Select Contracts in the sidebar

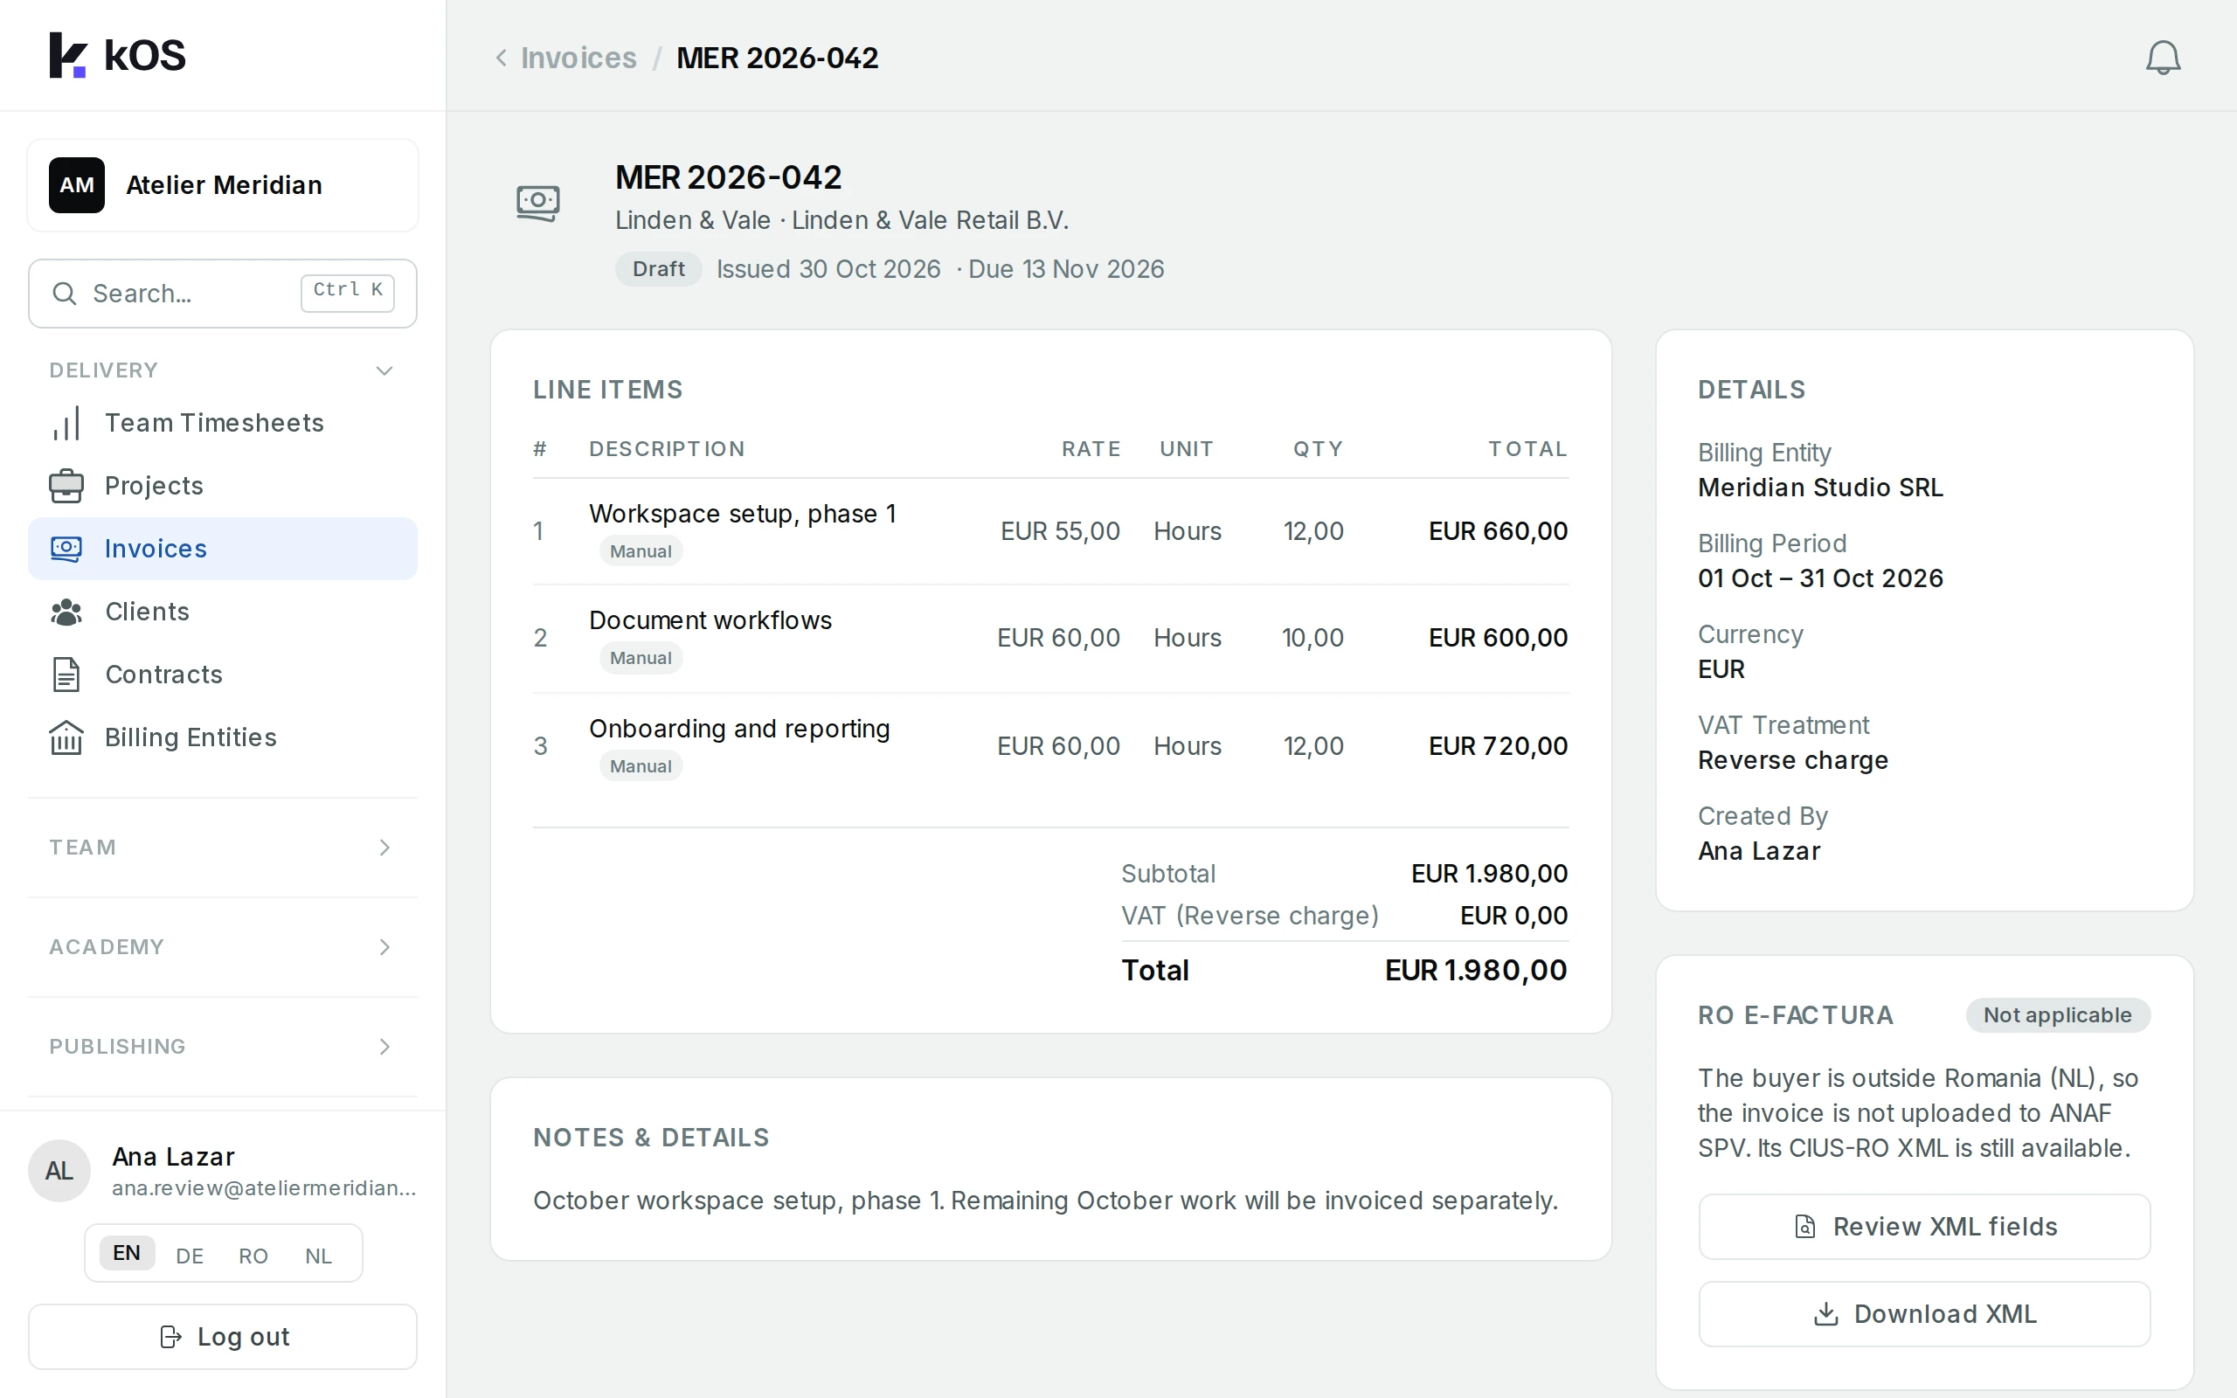pyautogui.click(x=223, y=674)
